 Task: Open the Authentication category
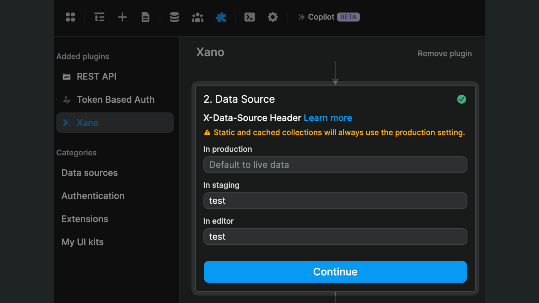[x=93, y=196]
